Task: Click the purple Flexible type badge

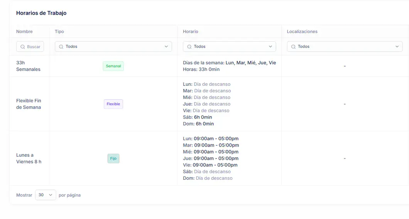Action: 113,104
